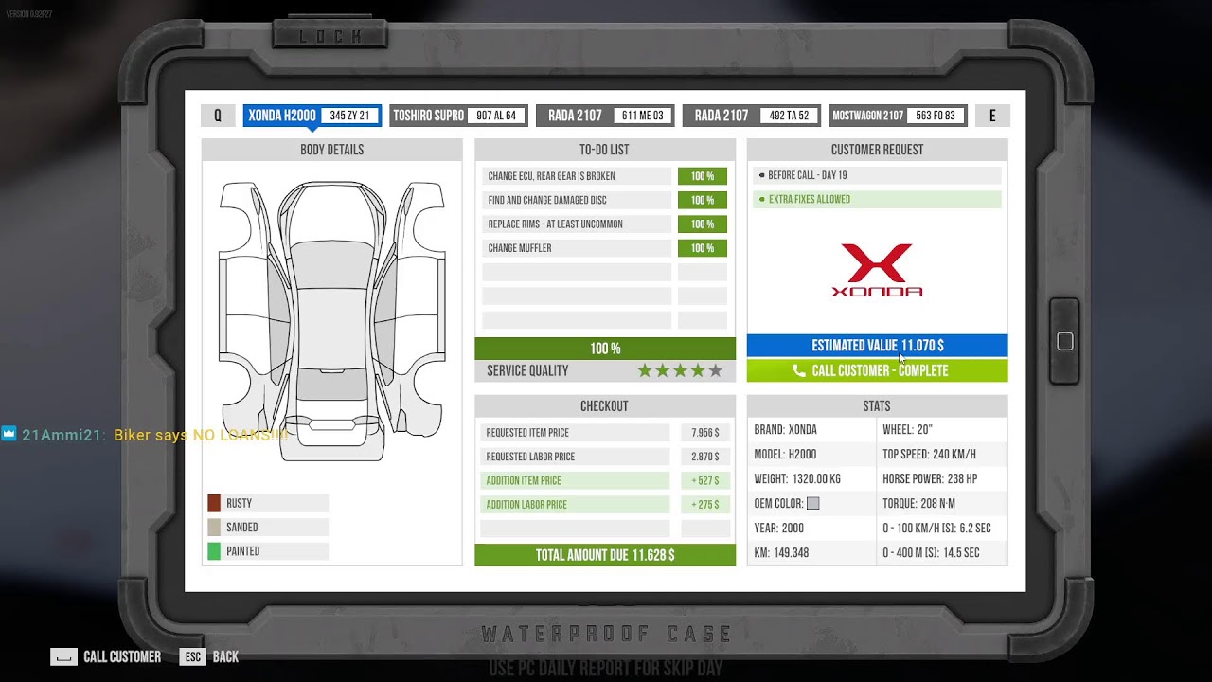The image size is (1212, 682).
Task: Click the LOCK latch on the case
Action: tap(331, 36)
